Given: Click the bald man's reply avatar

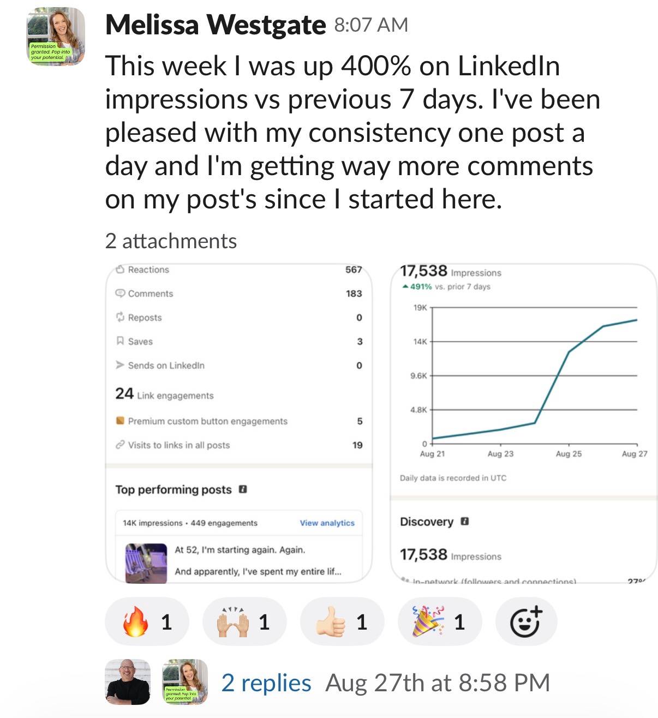Looking at the screenshot, I should (x=128, y=682).
